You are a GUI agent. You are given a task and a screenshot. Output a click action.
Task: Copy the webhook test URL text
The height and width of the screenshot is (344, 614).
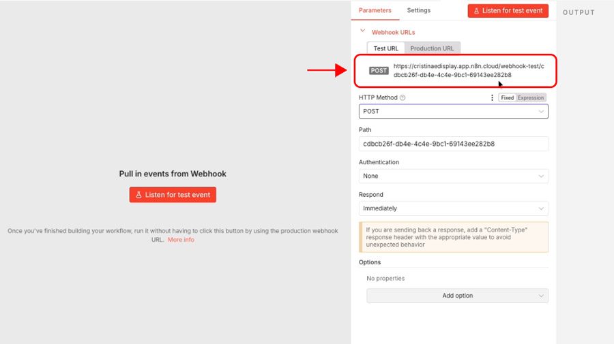point(469,71)
